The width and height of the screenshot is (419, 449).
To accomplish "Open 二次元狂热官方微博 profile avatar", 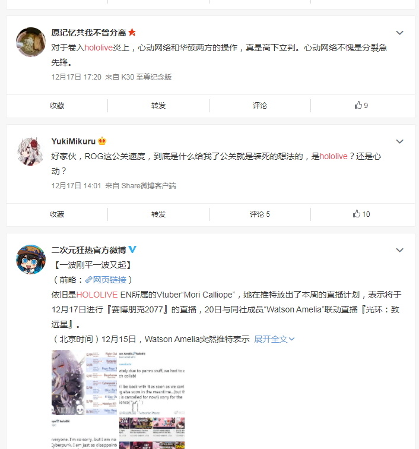I will (31, 260).
